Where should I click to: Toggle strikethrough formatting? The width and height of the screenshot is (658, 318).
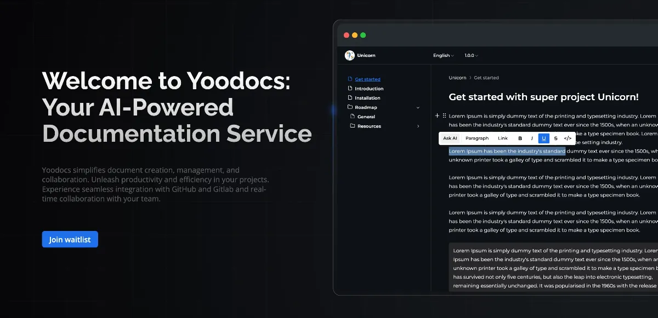click(556, 138)
